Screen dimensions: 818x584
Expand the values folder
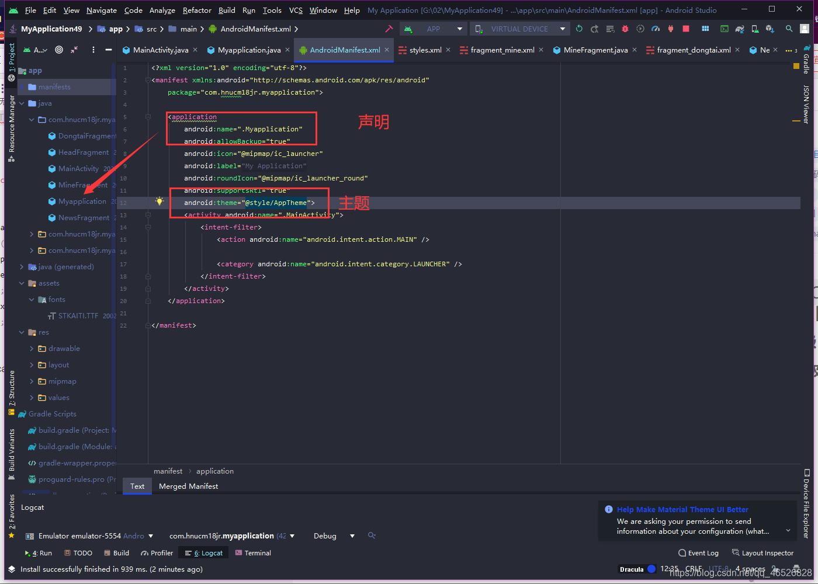point(32,398)
